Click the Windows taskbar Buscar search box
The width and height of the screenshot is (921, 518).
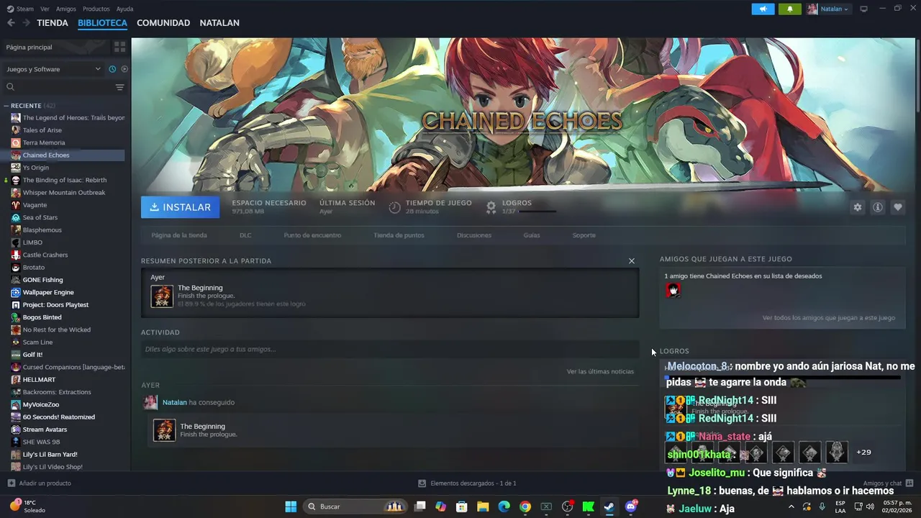[355, 506]
